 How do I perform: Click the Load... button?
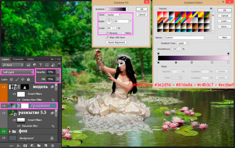pos(224,21)
